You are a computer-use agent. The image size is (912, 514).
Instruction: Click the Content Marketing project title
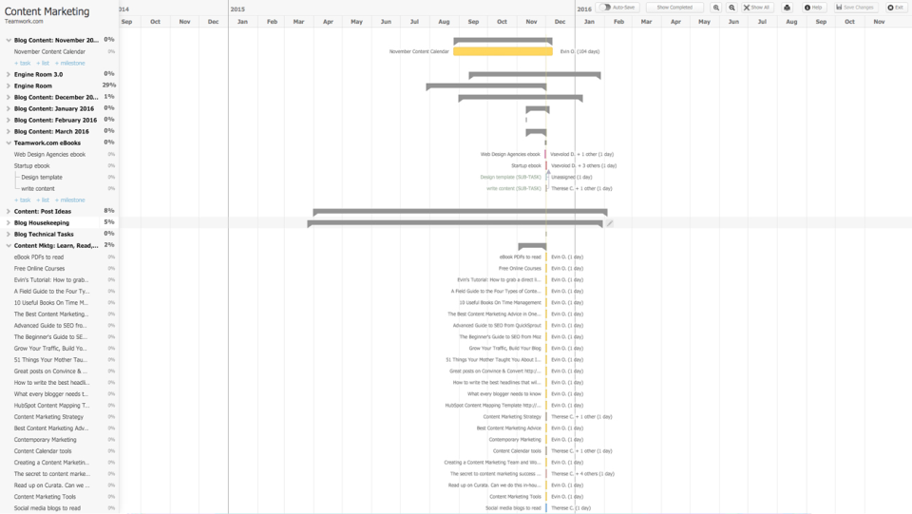(x=47, y=11)
